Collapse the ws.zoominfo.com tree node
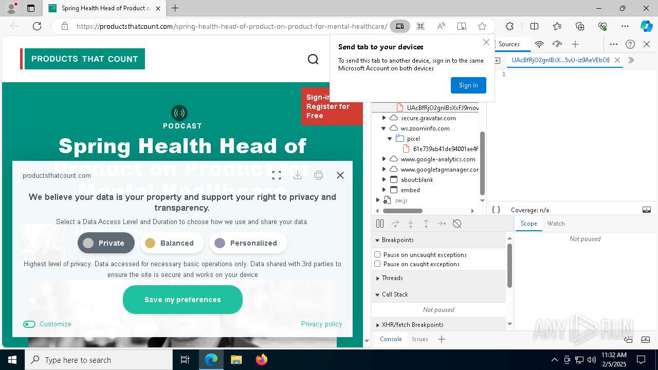The image size is (658, 370). [383, 128]
